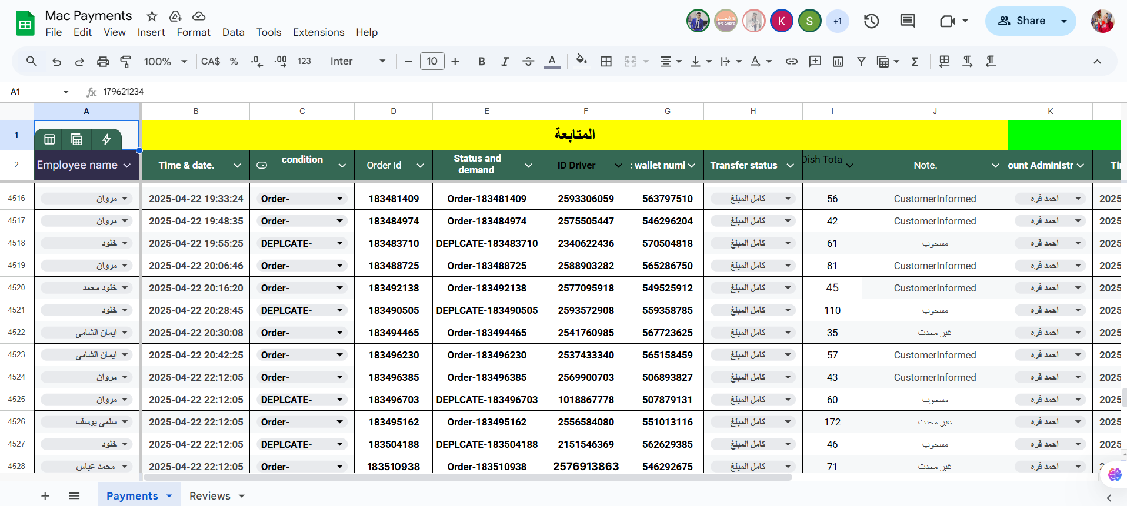Open the borders tool

pos(606,61)
